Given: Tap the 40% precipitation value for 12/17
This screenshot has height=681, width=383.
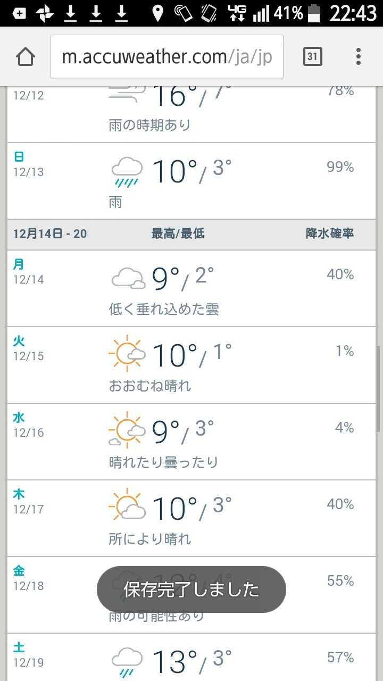Looking at the screenshot, I should pos(340,504).
